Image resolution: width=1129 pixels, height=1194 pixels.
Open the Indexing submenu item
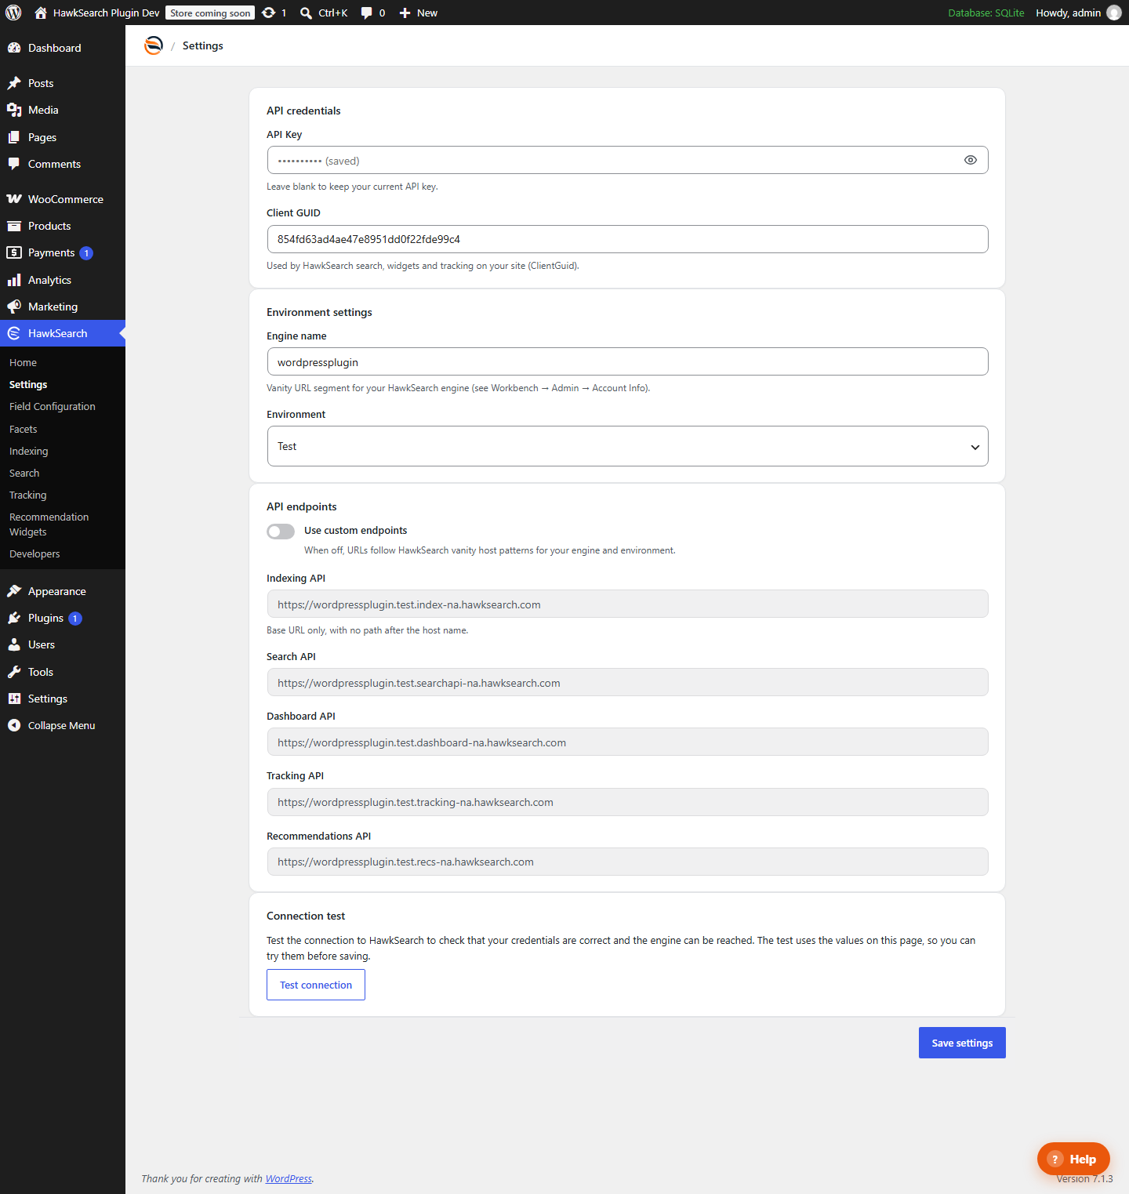tap(29, 452)
